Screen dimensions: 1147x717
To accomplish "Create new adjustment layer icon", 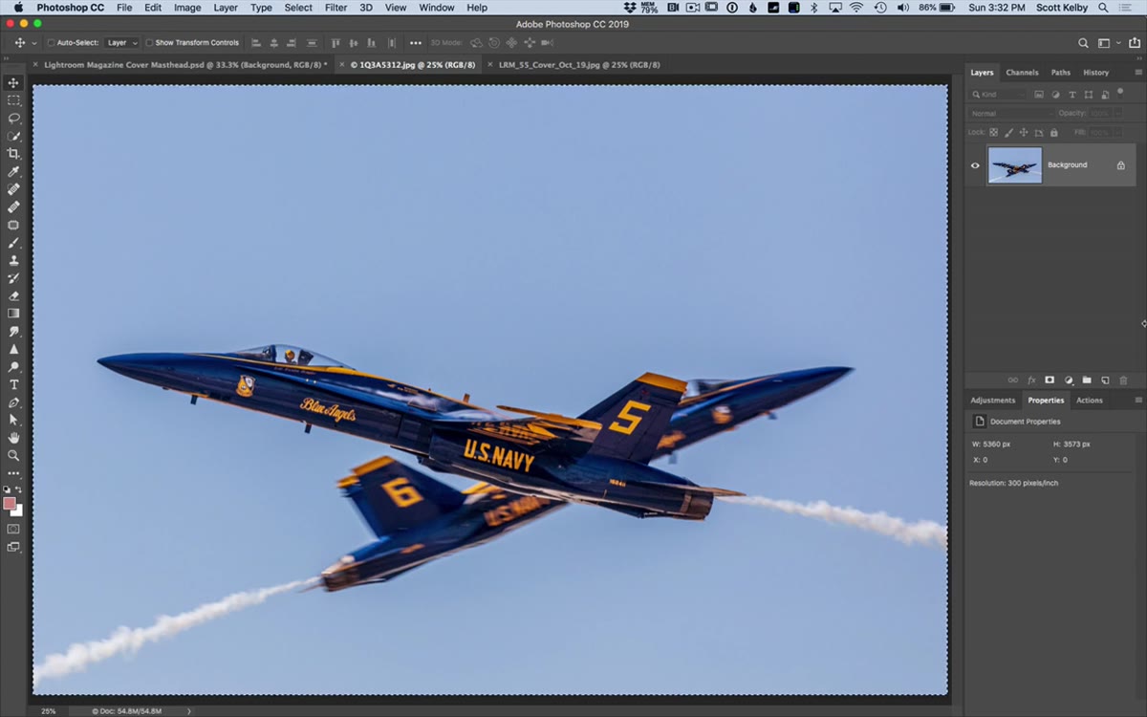I will (1069, 380).
